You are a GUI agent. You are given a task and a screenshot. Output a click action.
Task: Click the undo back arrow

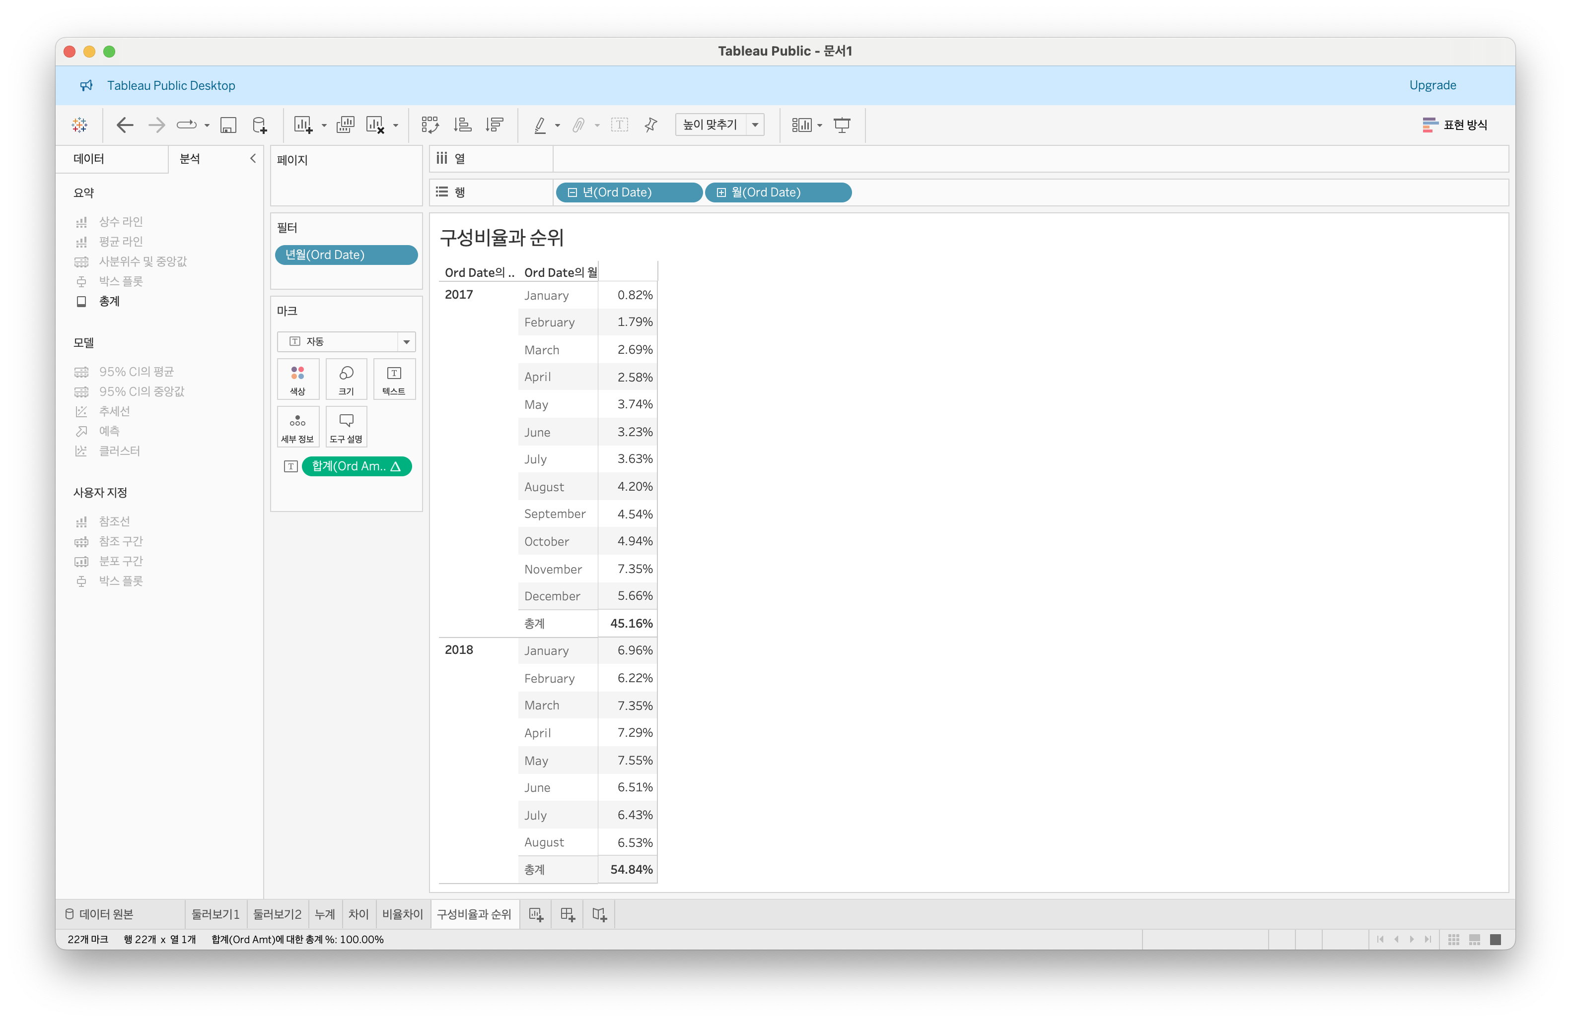point(125,125)
